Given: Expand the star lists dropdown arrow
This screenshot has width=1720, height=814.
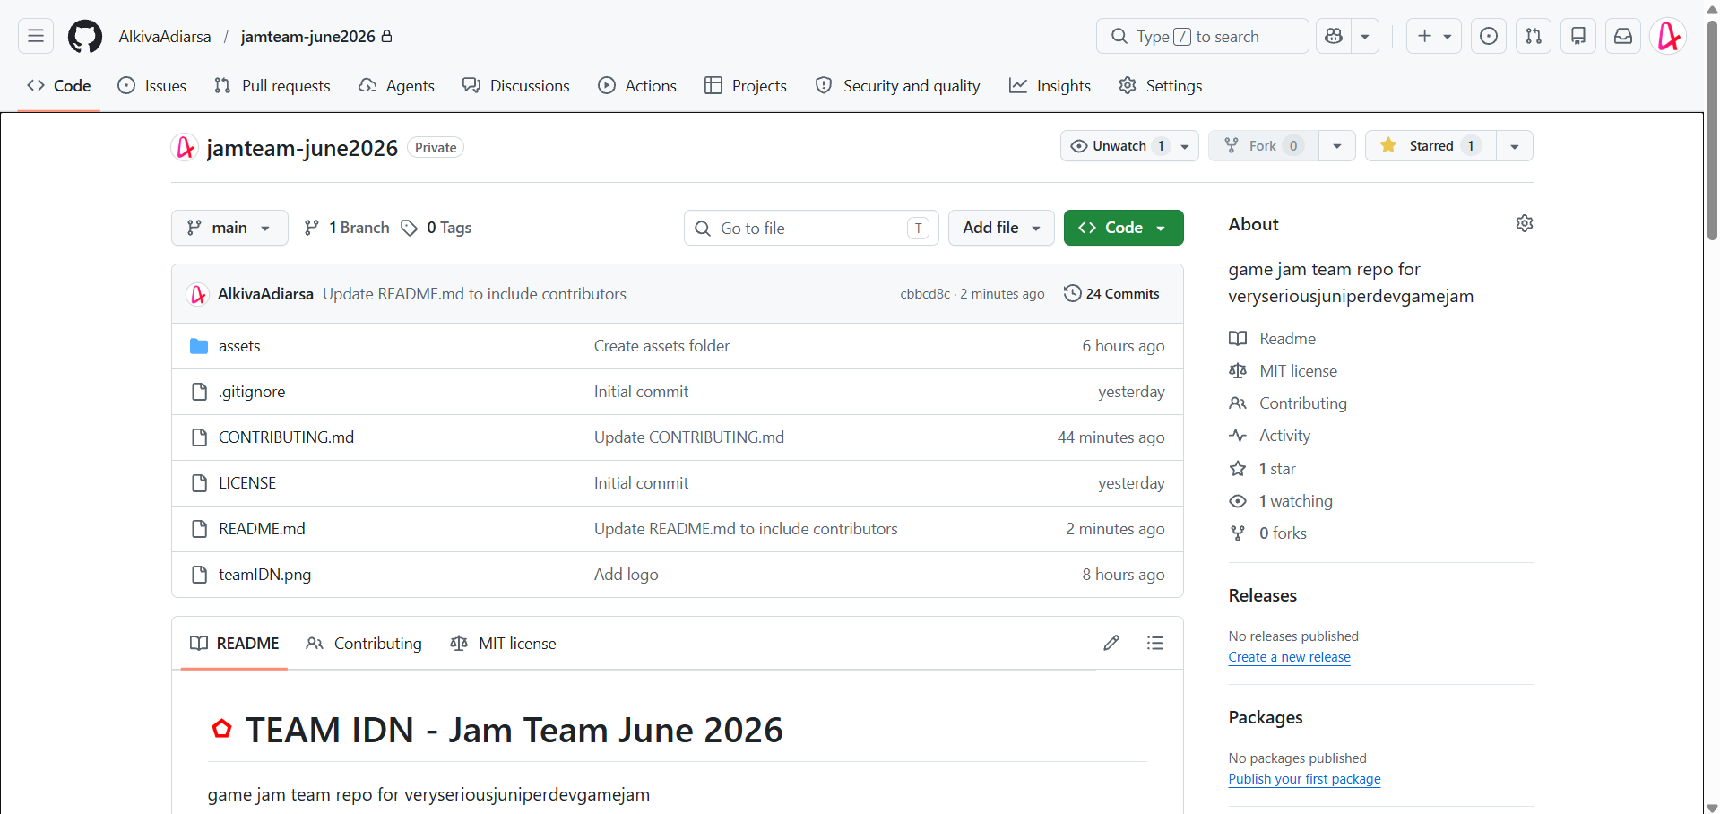Looking at the screenshot, I should click(1515, 146).
